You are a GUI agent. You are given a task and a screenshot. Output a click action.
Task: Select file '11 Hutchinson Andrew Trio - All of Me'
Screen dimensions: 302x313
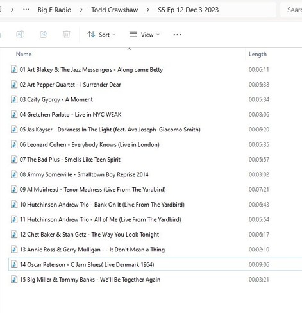click(x=101, y=219)
